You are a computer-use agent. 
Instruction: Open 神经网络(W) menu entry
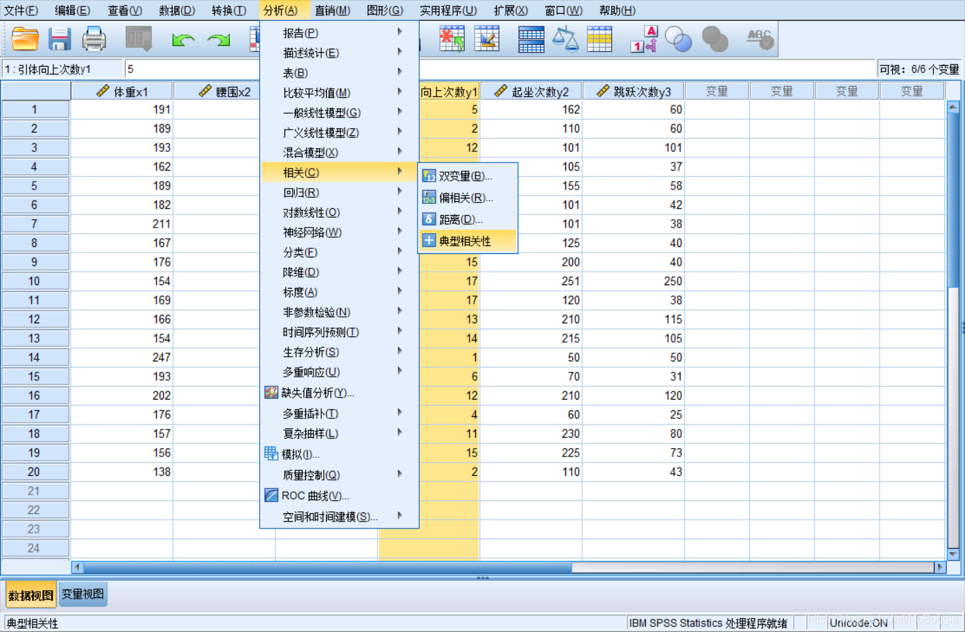click(x=340, y=232)
